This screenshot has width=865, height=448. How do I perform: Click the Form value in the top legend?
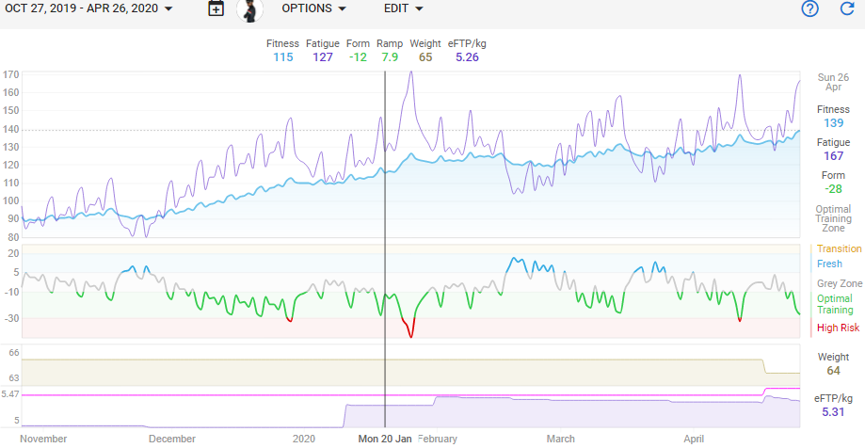(x=358, y=56)
